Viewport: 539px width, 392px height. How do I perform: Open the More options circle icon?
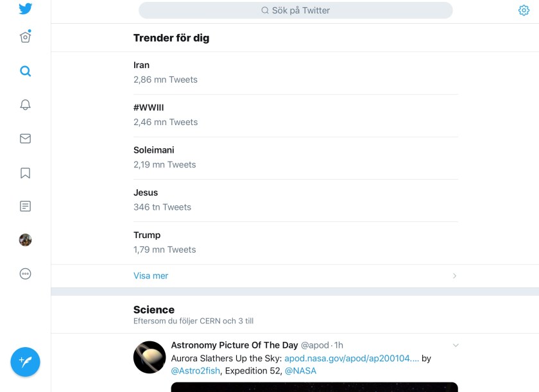tap(25, 274)
